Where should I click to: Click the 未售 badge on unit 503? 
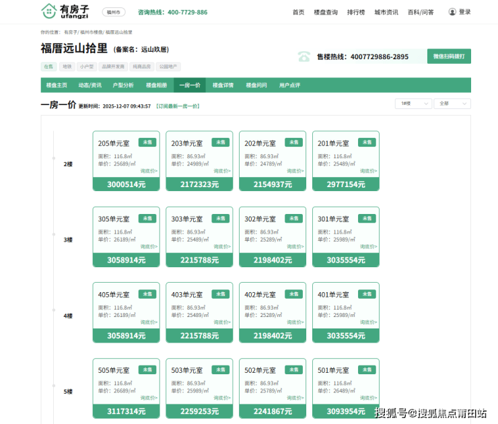coord(221,369)
